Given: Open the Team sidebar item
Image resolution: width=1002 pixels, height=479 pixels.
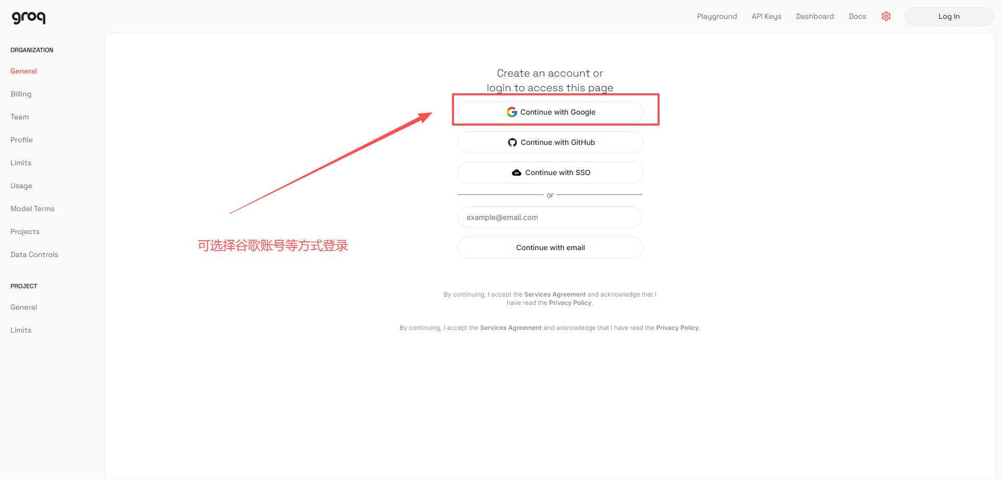Looking at the screenshot, I should point(19,117).
